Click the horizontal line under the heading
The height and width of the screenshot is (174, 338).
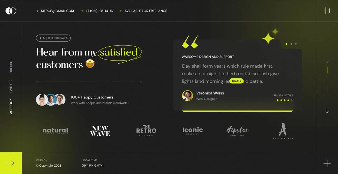point(89,82)
